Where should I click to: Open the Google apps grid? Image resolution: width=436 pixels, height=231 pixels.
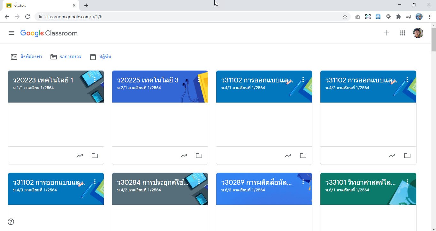[403, 33]
